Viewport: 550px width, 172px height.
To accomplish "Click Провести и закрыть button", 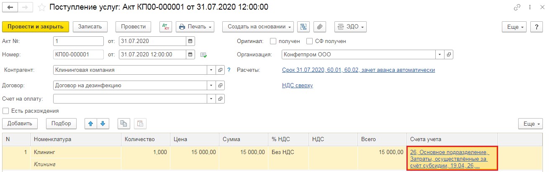I will point(35,26).
